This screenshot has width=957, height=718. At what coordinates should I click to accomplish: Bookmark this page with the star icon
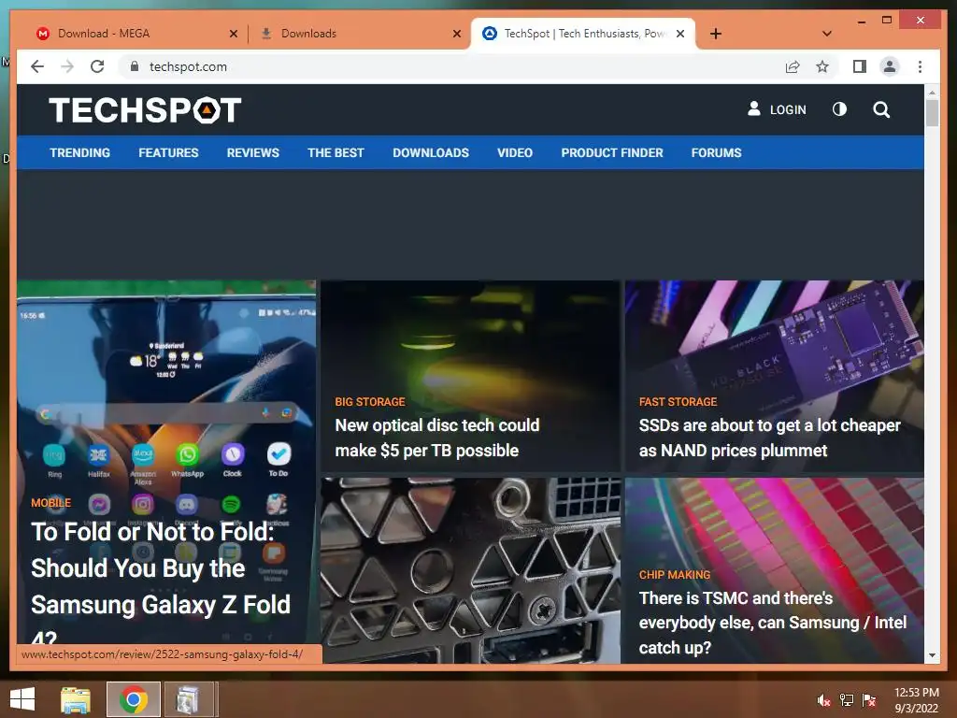point(822,66)
